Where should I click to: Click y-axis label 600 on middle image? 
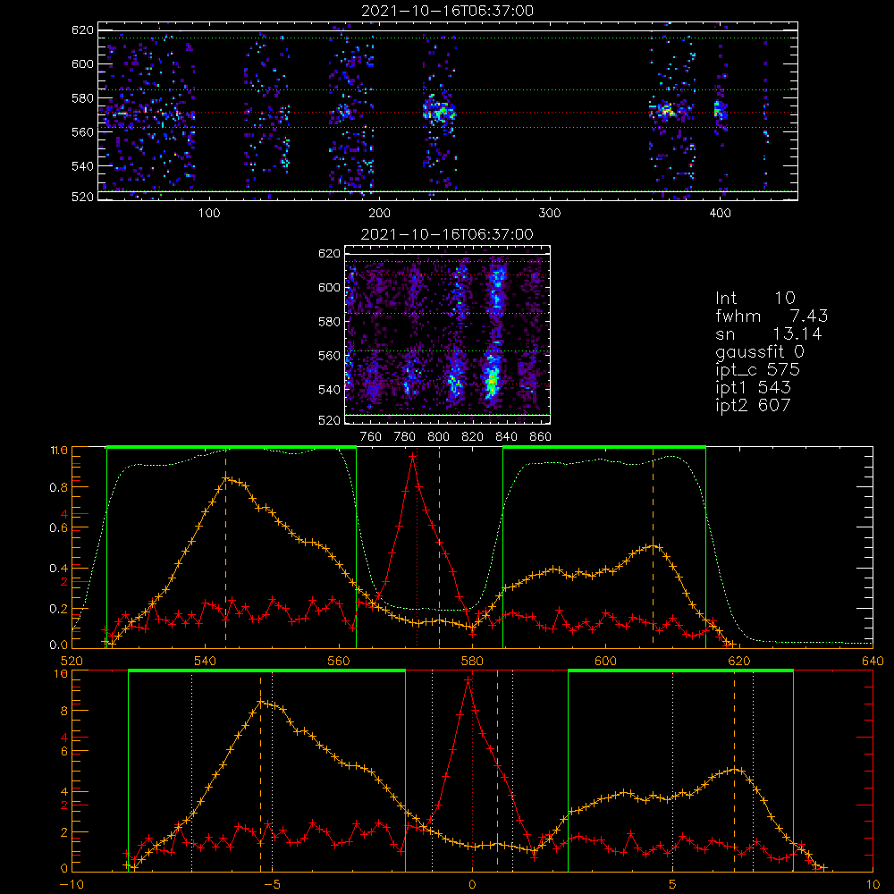point(329,287)
